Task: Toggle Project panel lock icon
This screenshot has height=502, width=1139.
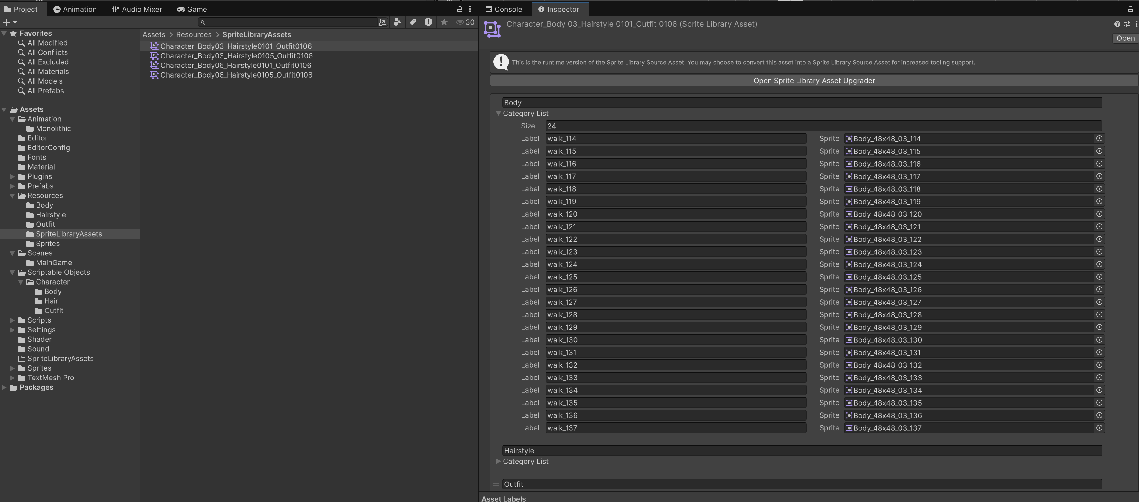Action: pos(459,9)
